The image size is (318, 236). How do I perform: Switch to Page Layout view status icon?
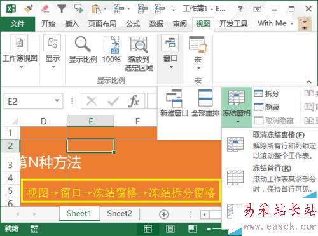click(170, 229)
